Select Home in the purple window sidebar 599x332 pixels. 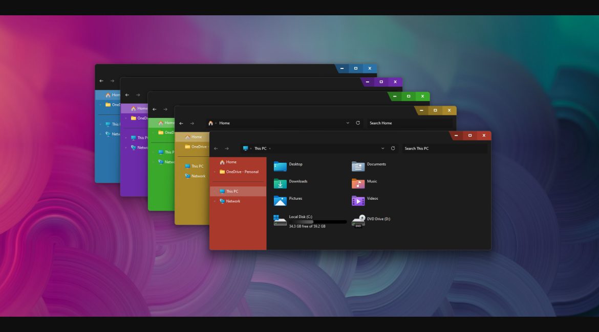135,109
